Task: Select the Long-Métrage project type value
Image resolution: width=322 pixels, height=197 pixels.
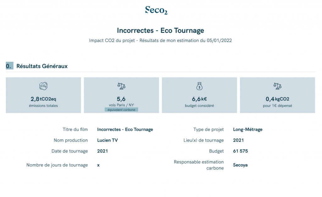Action: point(248,130)
